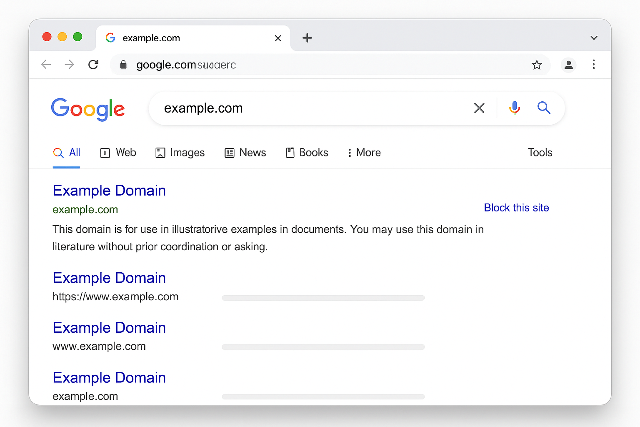Reload the page with the refresh icon
640x427 pixels.
[93, 65]
